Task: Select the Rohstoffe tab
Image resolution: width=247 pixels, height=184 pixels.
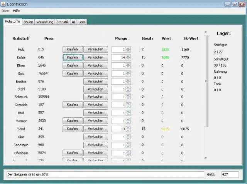Action: [12, 22]
